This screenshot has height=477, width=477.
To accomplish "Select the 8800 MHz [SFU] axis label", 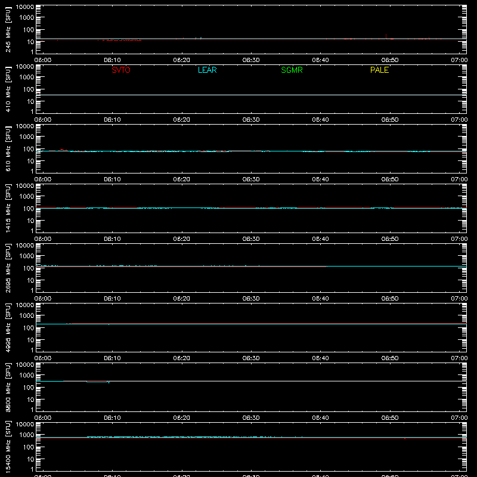I will point(8,387).
